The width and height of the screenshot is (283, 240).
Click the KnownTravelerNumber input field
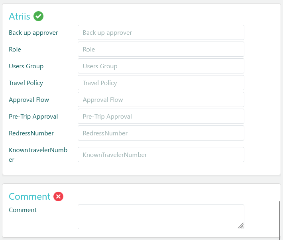click(x=161, y=155)
